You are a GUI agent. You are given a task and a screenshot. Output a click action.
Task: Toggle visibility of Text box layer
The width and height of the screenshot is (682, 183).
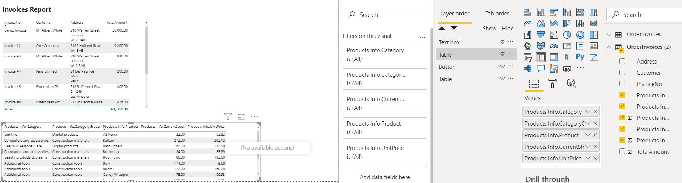click(502, 42)
